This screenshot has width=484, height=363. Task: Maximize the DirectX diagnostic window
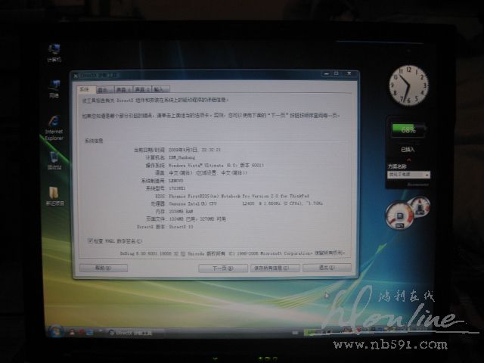click(x=337, y=73)
